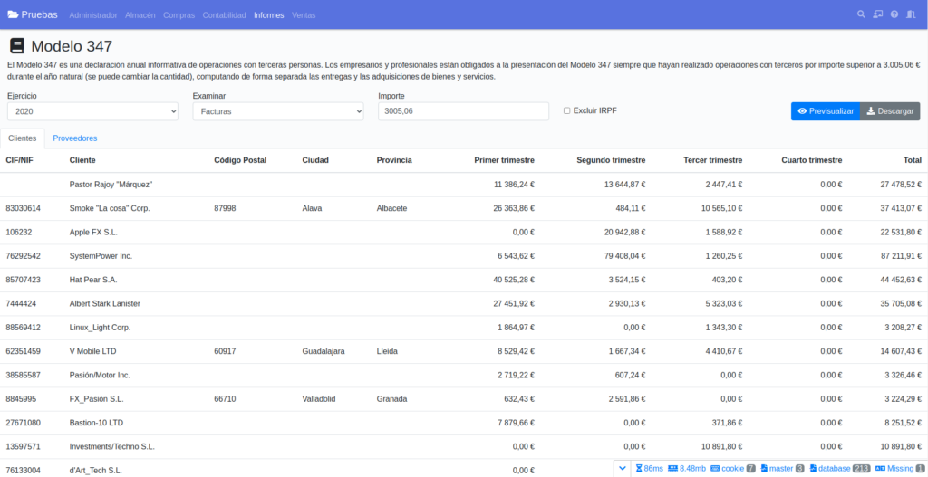Open the Ejercicio 2020 dropdown
Viewport: 928px width, 477px height.
[x=93, y=110]
